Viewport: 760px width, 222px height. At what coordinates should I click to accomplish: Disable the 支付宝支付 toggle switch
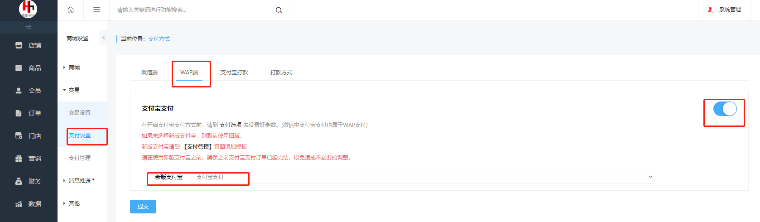point(725,109)
